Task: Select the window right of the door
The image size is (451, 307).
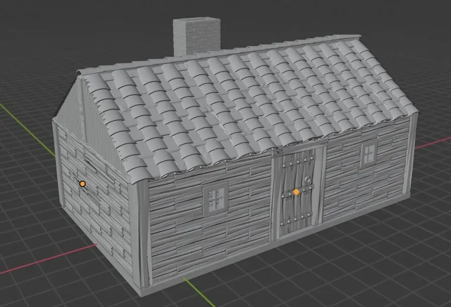Action: (368, 153)
